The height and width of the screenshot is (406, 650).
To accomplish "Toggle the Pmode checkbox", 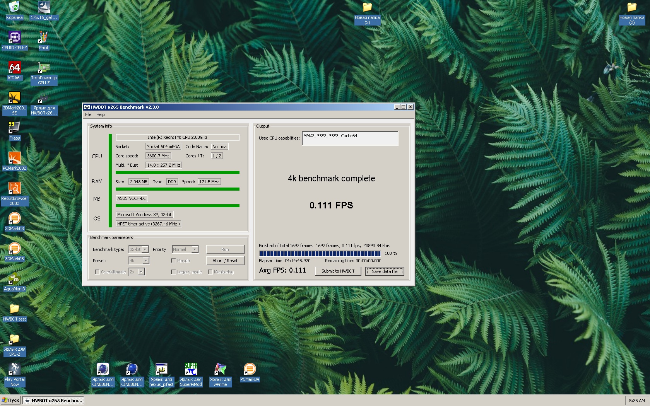I will 173,261.
